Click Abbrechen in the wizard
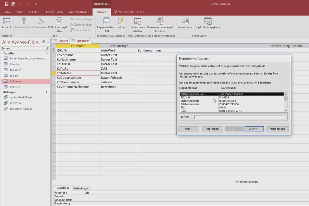Image resolution: width=309 pixels, height=206 pixels. pyautogui.click(x=212, y=129)
